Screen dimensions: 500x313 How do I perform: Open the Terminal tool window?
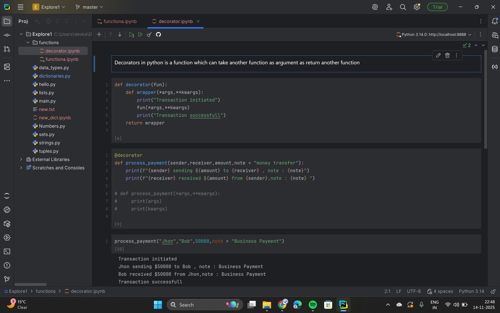(x=7, y=251)
